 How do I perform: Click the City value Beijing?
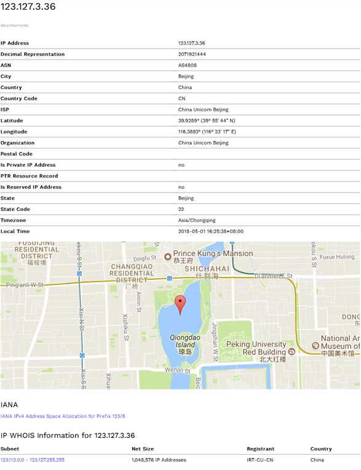186,76
